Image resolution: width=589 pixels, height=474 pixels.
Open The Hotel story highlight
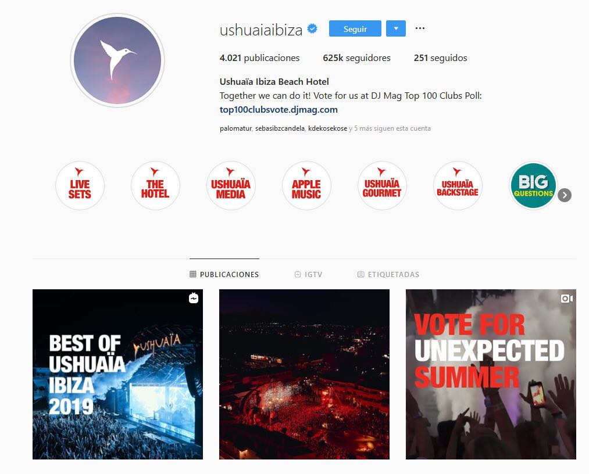(x=155, y=185)
